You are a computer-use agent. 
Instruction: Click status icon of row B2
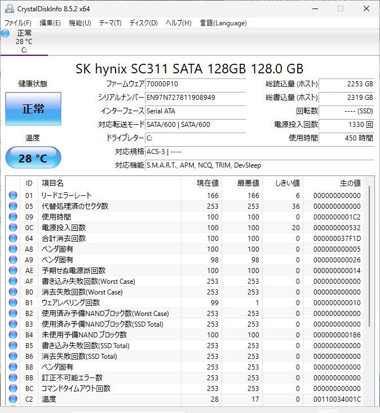point(13,313)
